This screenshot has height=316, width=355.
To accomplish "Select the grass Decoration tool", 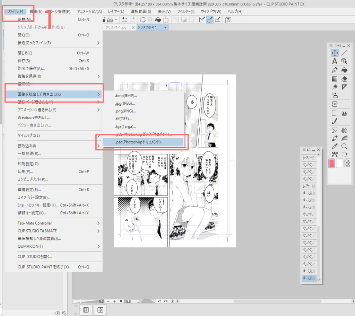I will click(x=344, y=113).
